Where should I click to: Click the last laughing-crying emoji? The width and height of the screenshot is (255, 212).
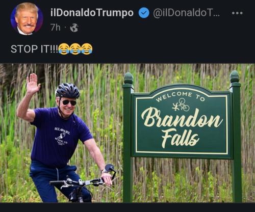[x=87, y=49]
